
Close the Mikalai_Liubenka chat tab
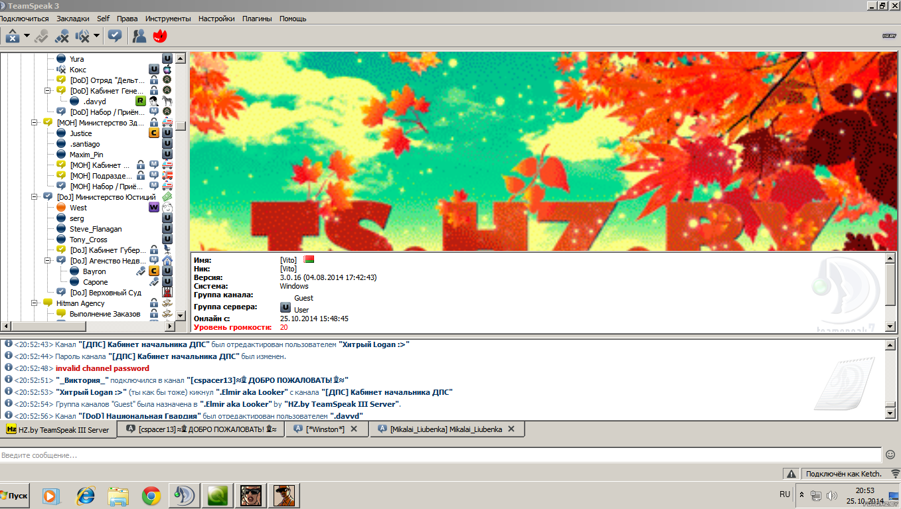(x=511, y=429)
